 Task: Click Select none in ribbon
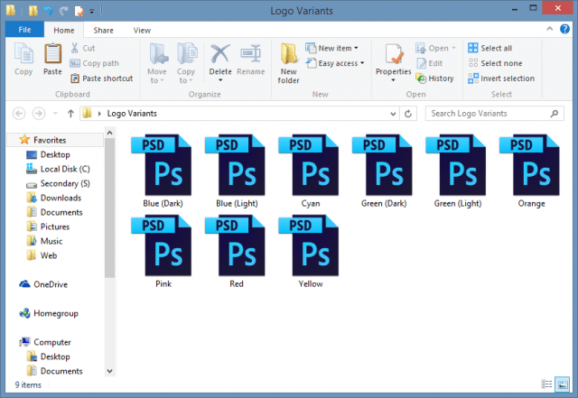[x=495, y=63]
